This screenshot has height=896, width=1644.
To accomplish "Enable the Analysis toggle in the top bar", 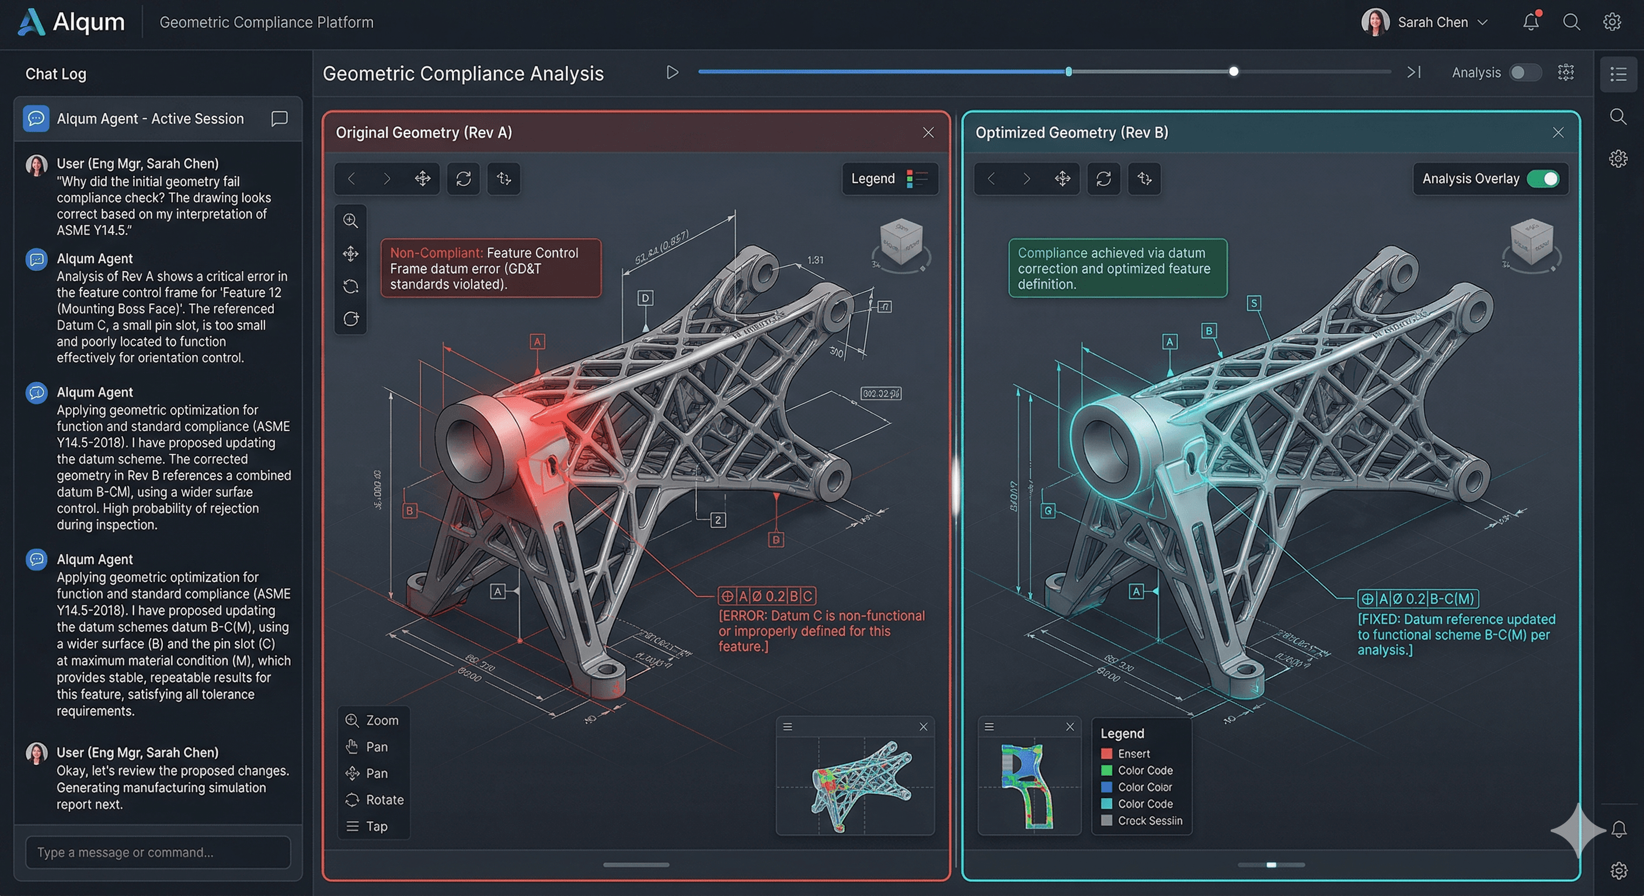I will click(1525, 73).
